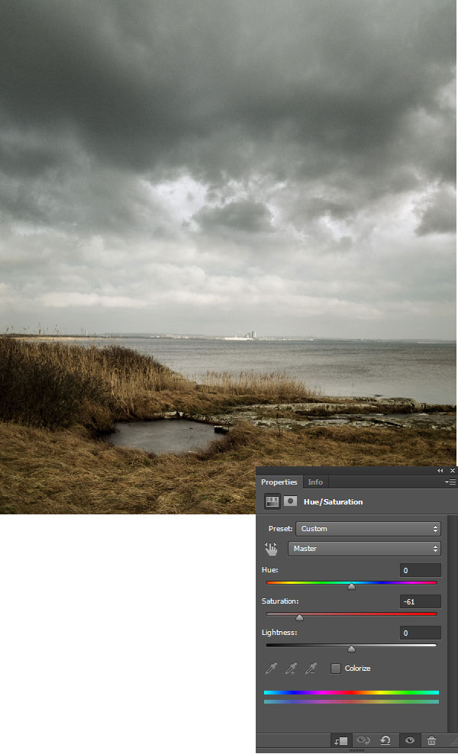Open the Master channel dropdown
The image size is (458, 754).
coord(364,549)
